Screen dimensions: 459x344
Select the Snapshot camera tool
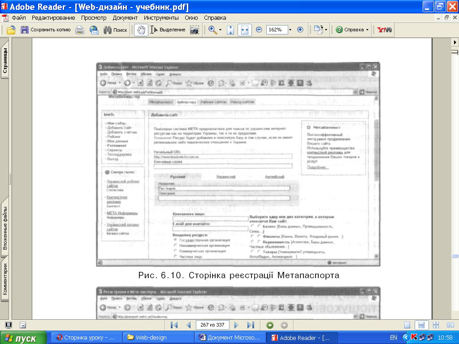pos(195,30)
